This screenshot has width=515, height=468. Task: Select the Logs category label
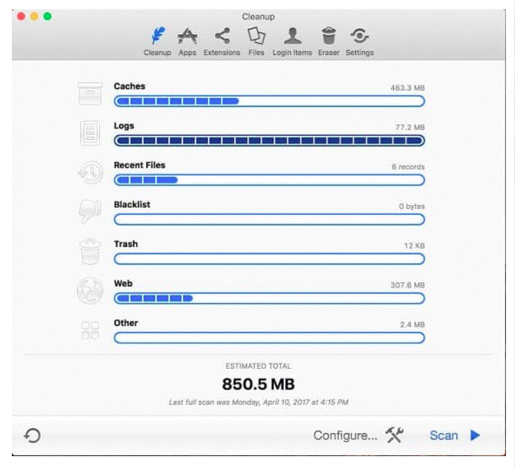coord(124,126)
